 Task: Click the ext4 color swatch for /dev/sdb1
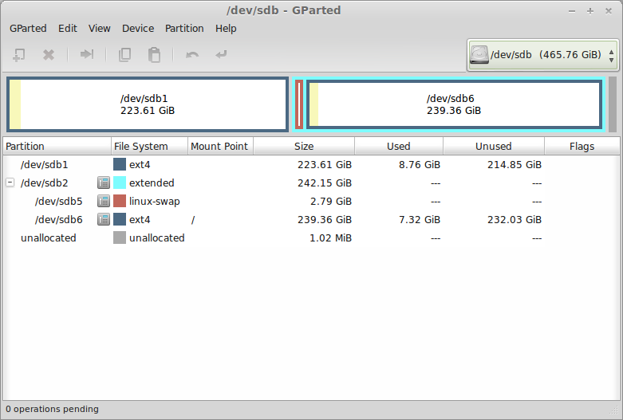click(120, 164)
